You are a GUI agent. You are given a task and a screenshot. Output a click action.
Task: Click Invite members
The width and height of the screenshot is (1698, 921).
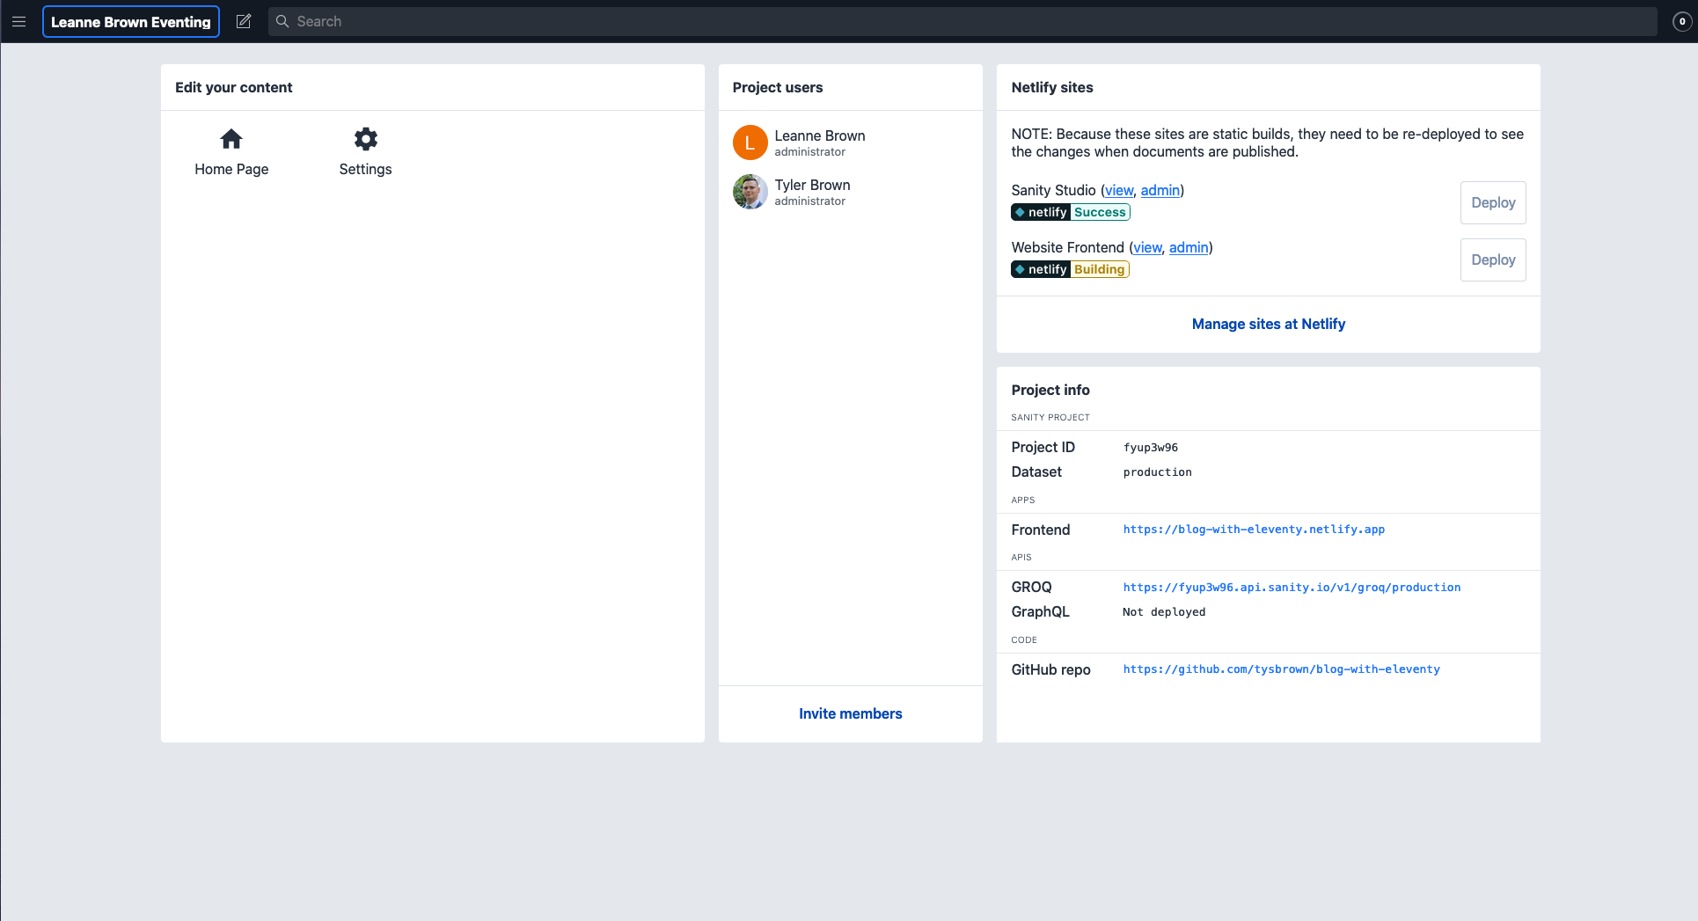pos(851,713)
